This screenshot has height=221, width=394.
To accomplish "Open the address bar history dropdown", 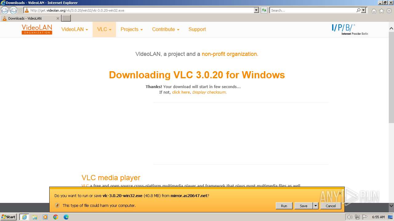I will [256, 10].
